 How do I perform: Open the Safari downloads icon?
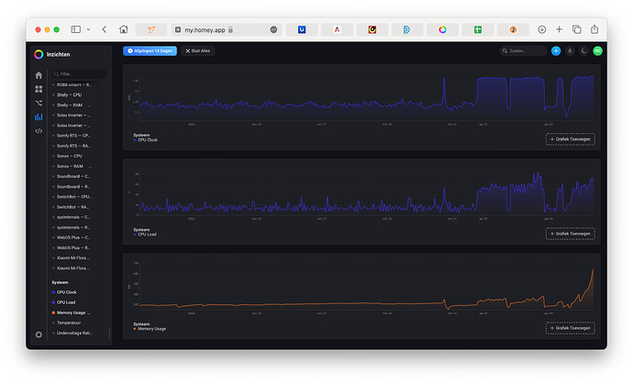542,29
